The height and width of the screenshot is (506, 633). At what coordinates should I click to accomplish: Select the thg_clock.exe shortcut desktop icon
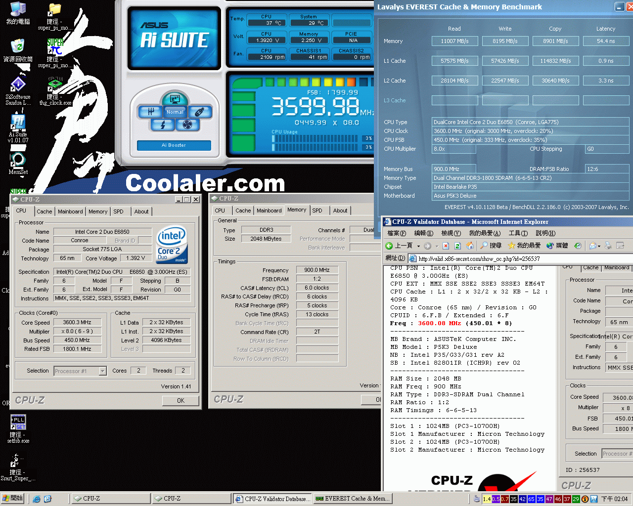pyautogui.click(x=55, y=91)
